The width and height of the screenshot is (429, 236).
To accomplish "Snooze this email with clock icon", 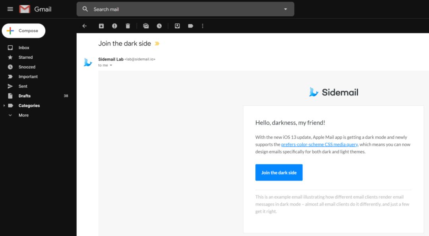I will pos(159,26).
